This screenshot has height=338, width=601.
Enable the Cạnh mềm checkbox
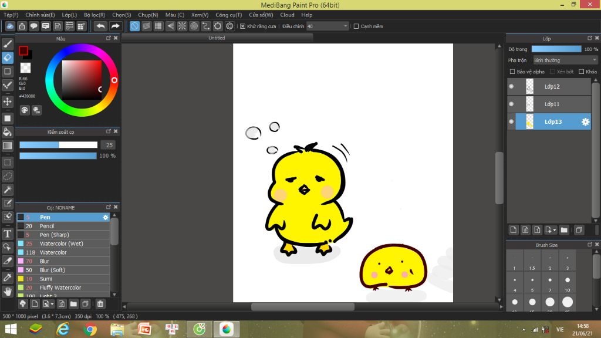[x=356, y=26]
